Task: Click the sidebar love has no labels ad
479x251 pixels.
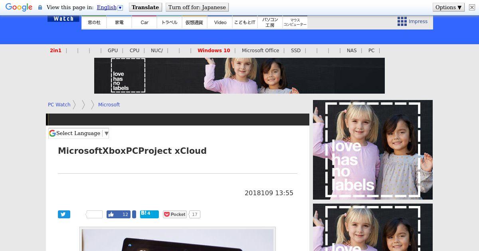Action: click(x=373, y=150)
